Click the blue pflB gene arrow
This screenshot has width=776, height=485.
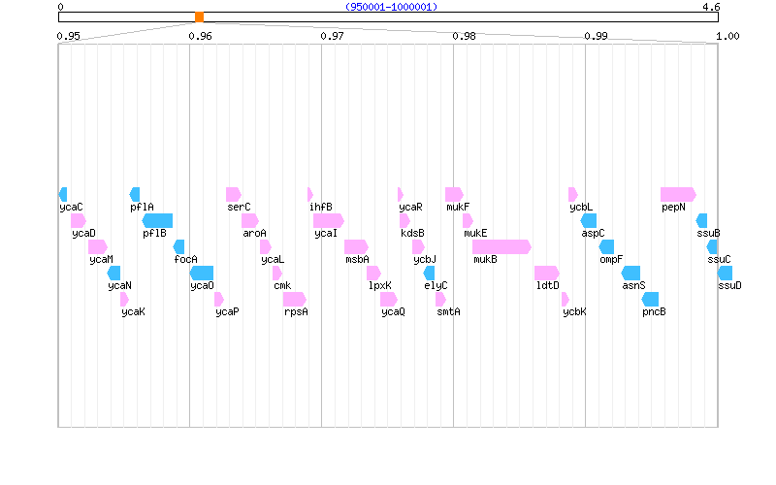(x=157, y=220)
